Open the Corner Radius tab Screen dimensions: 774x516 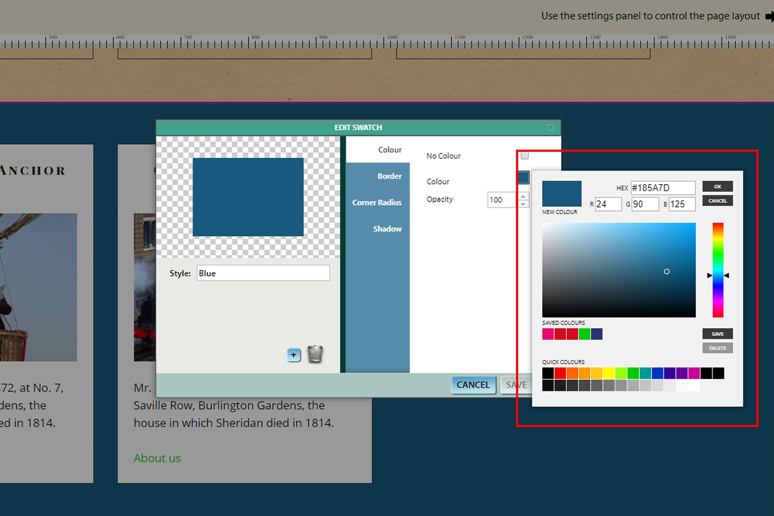click(x=377, y=202)
